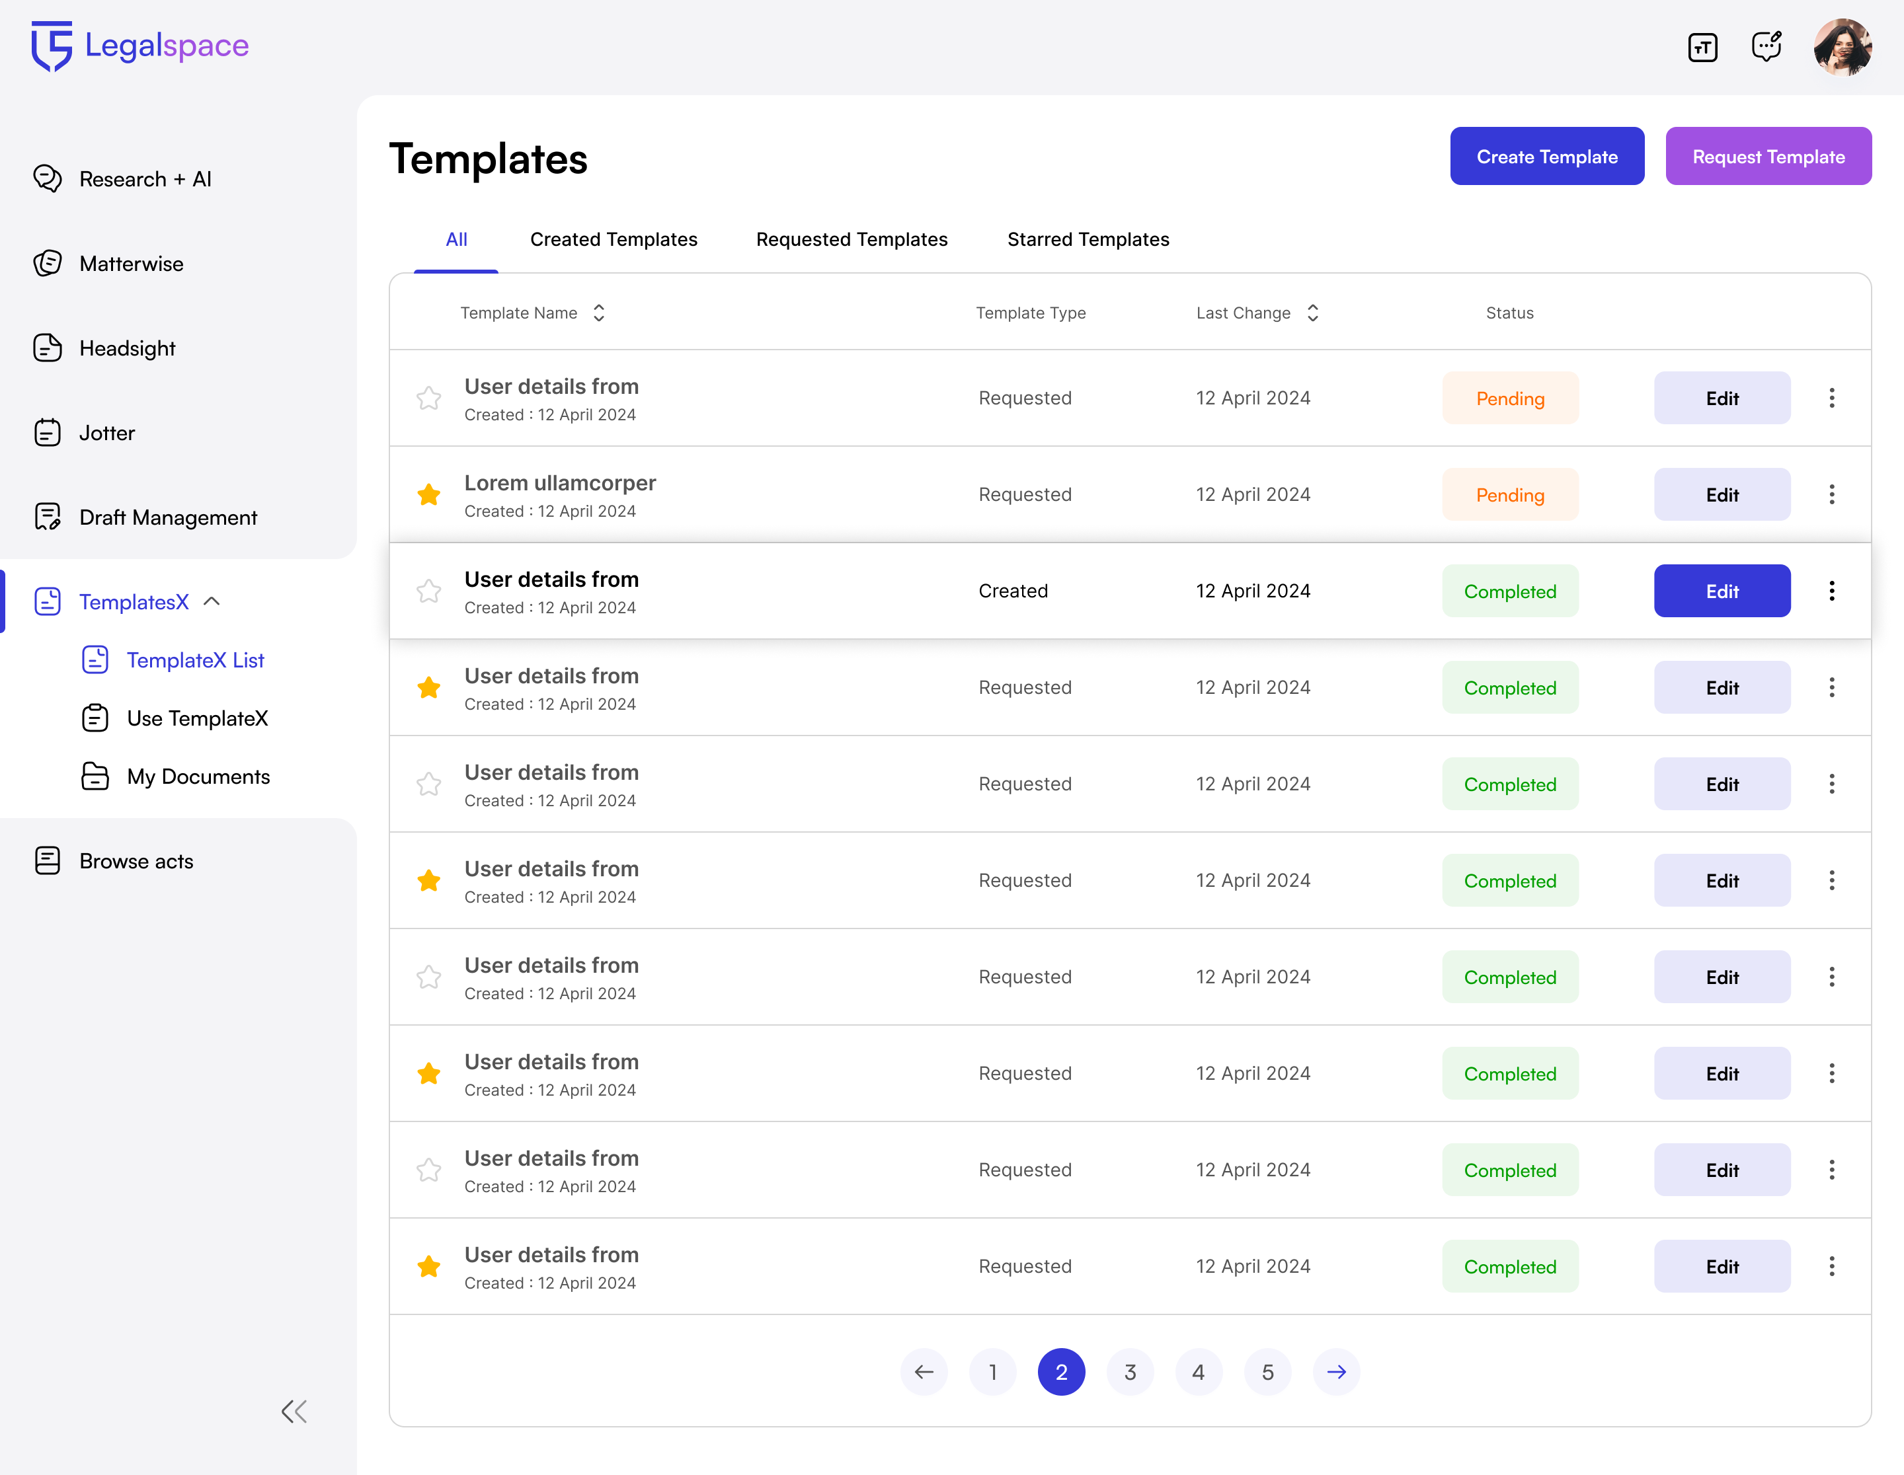Image resolution: width=1904 pixels, height=1475 pixels.
Task: Open Draft Management in the sidebar
Action: (167, 517)
